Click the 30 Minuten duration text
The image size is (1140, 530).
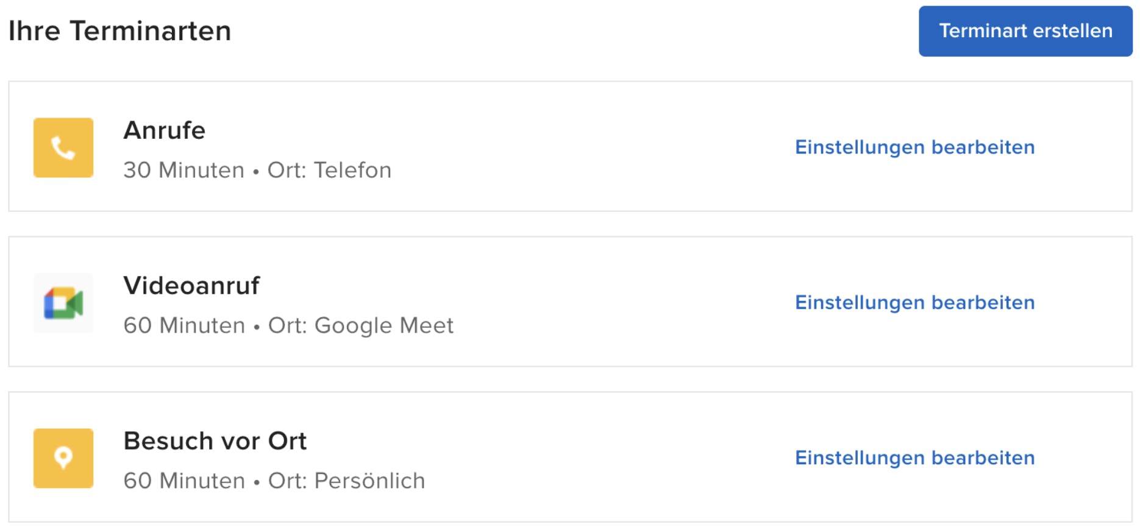[183, 170]
